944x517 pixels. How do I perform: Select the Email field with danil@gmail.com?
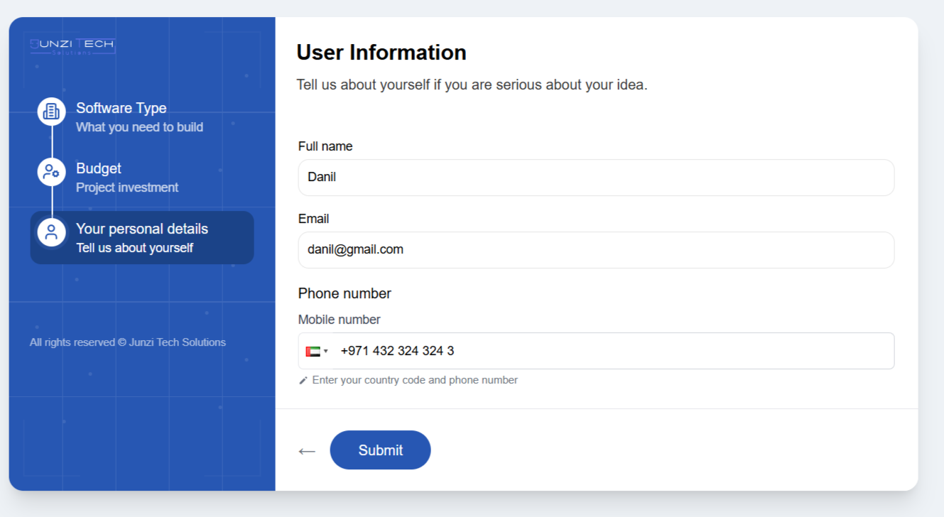pos(595,249)
